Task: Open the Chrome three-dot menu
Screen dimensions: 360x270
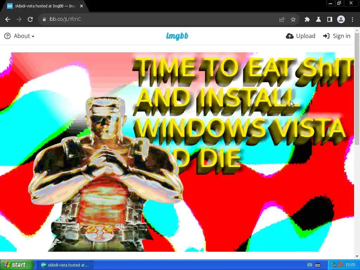Action: point(352,20)
